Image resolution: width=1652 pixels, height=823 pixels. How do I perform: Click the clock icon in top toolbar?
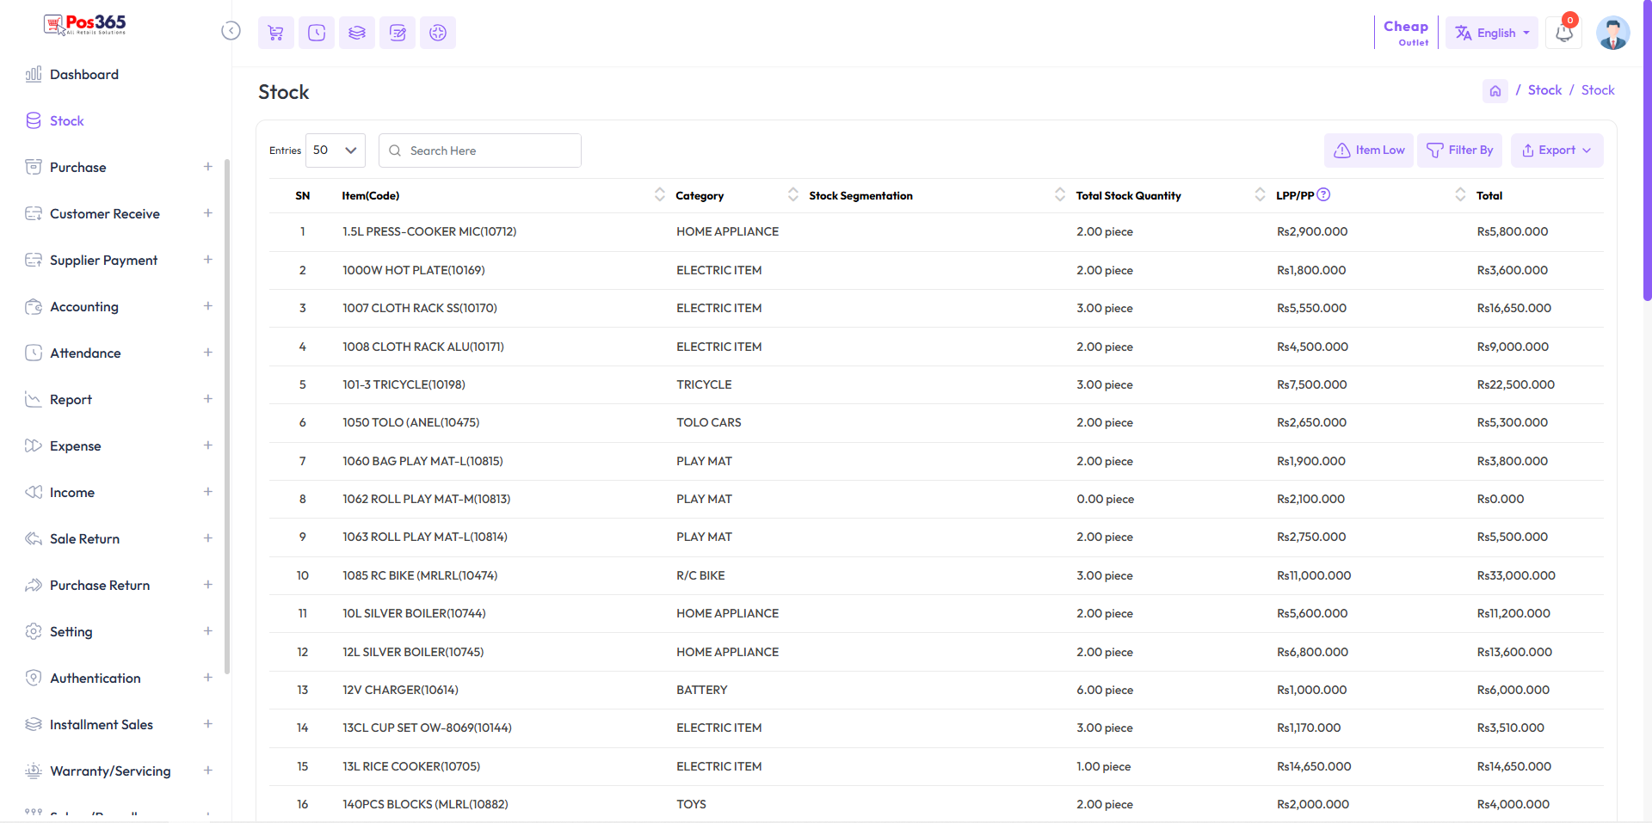317,33
